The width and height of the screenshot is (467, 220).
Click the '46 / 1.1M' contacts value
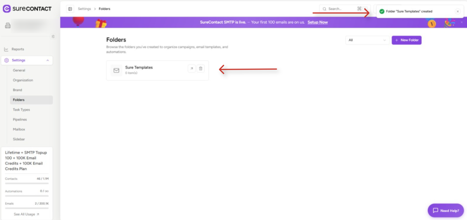coord(42,179)
